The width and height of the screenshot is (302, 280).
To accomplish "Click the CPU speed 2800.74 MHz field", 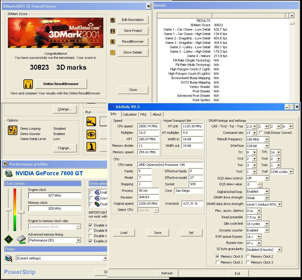I will coord(148,126).
